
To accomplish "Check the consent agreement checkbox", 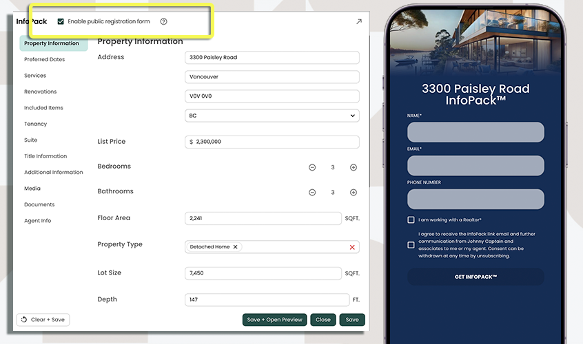I will coord(411,245).
